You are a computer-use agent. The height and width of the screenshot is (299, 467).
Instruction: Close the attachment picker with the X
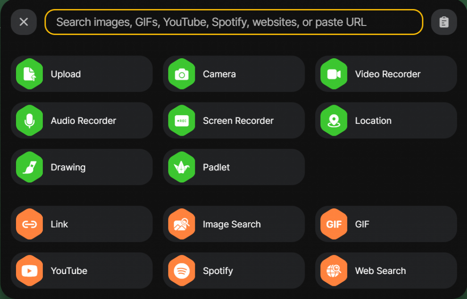tap(24, 22)
